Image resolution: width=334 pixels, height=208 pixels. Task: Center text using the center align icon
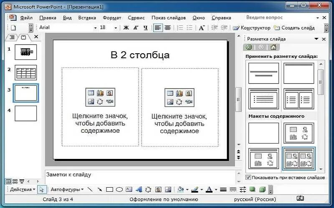pos(168,28)
